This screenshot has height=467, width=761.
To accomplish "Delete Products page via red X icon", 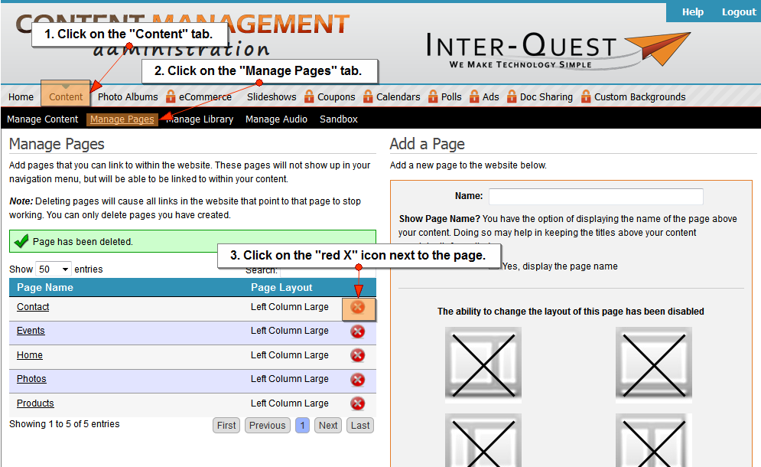I will pyautogui.click(x=357, y=403).
